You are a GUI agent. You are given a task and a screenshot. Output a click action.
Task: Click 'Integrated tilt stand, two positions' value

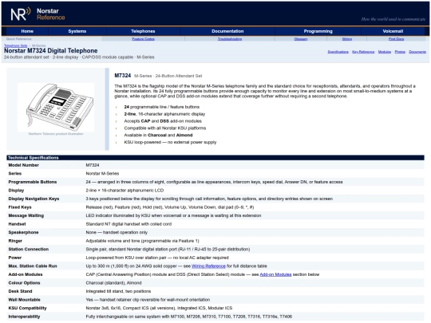(x=118, y=291)
